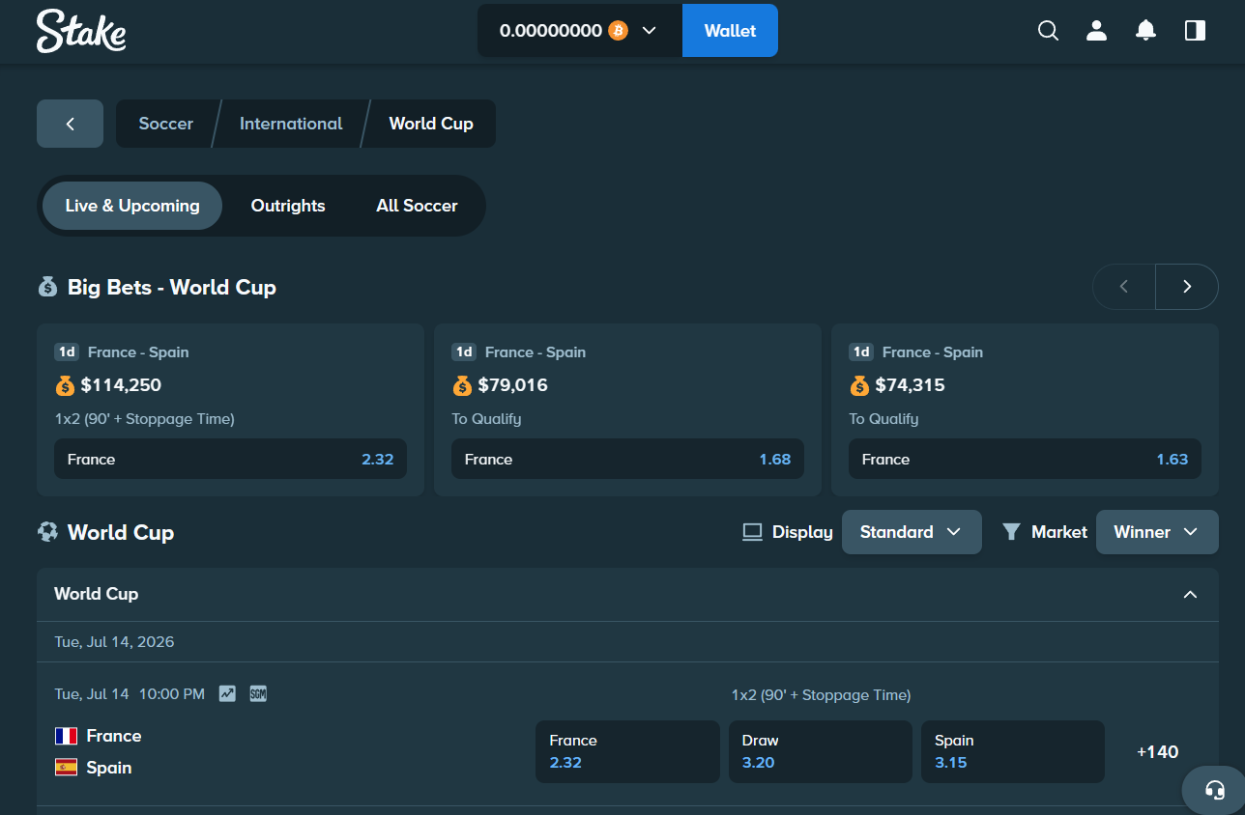Click the International breadcrumb link
1245x815 pixels.
tap(291, 124)
